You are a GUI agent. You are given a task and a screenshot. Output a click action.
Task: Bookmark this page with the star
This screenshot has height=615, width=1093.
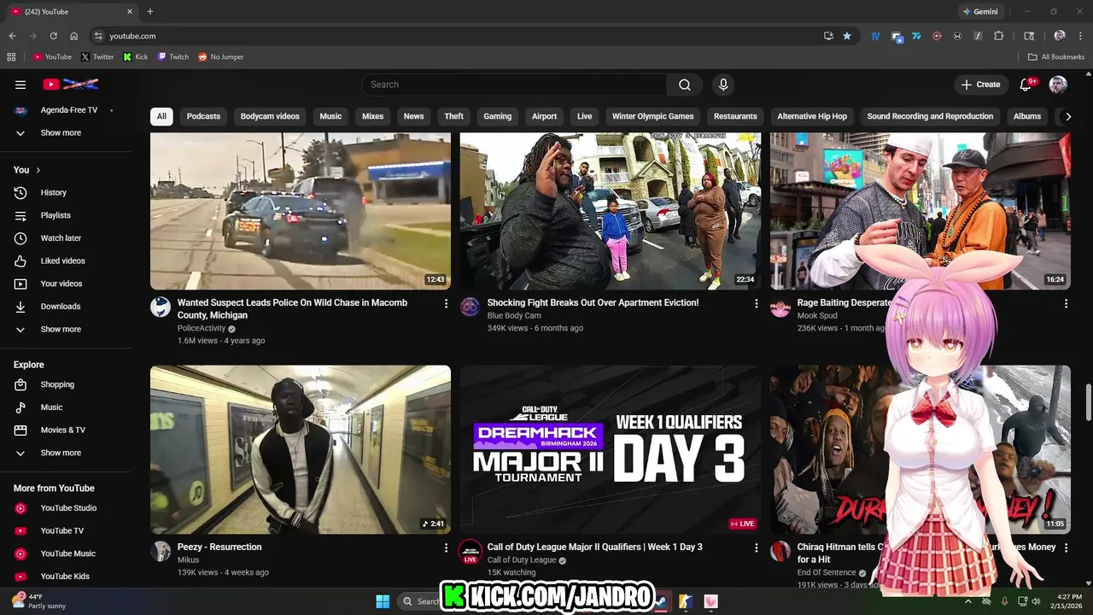click(847, 36)
